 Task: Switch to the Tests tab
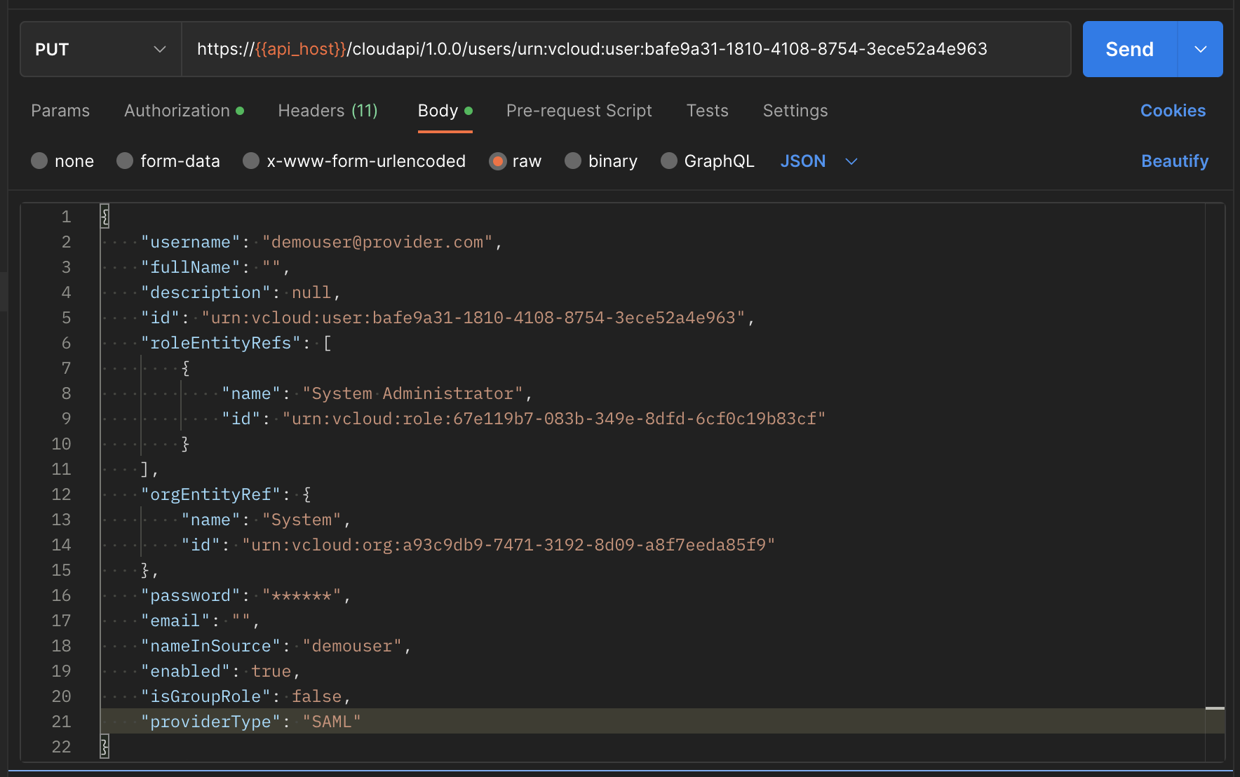pyautogui.click(x=707, y=111)
